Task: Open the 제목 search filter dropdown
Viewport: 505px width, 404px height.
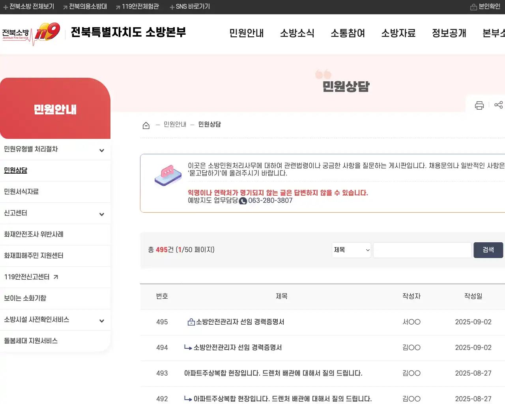Action: [351, 250]
